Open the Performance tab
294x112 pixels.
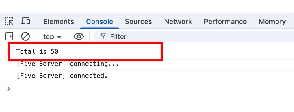click(225, 22)
